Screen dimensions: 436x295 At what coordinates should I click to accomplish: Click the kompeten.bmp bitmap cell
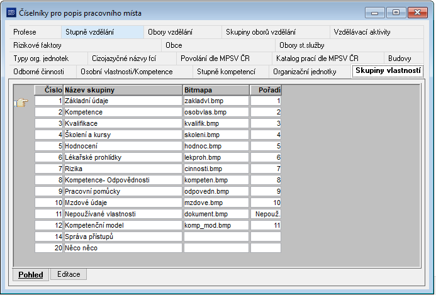coord(216,180)
